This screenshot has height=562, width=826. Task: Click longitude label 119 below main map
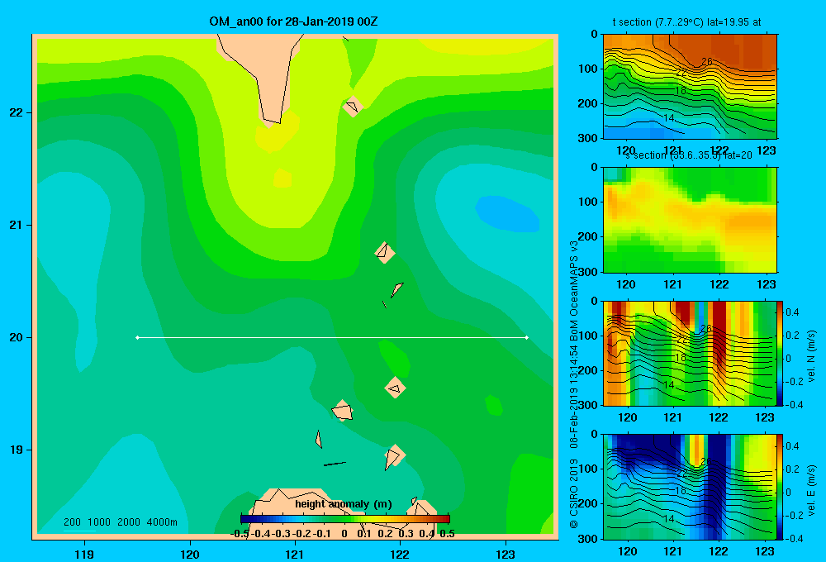point(84,554)
